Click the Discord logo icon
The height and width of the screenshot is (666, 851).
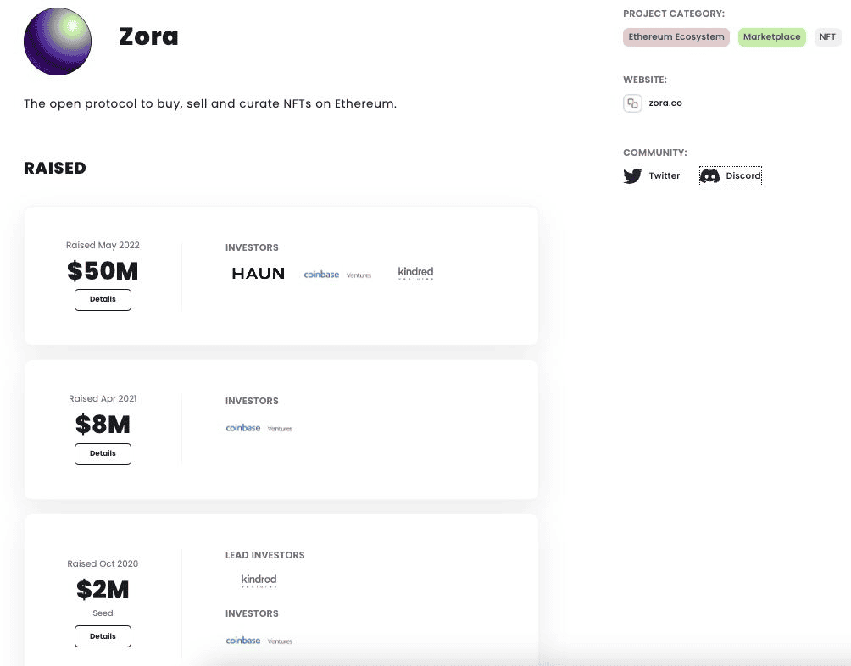point(710,176)
